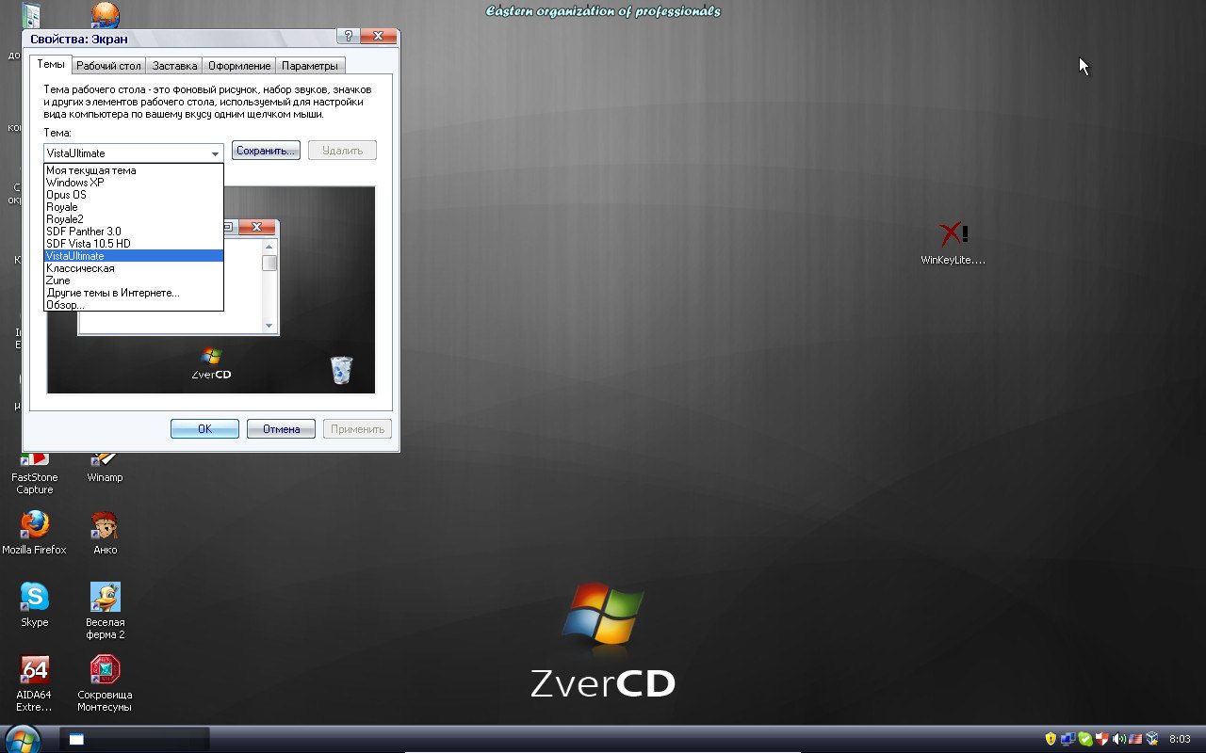Pick the Классическая theme option
Viewport: 1206px width, 753px height.
point(80,268)
